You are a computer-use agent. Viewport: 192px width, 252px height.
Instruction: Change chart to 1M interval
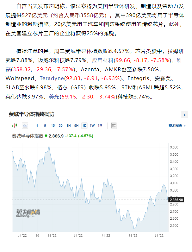pos(100,125)
